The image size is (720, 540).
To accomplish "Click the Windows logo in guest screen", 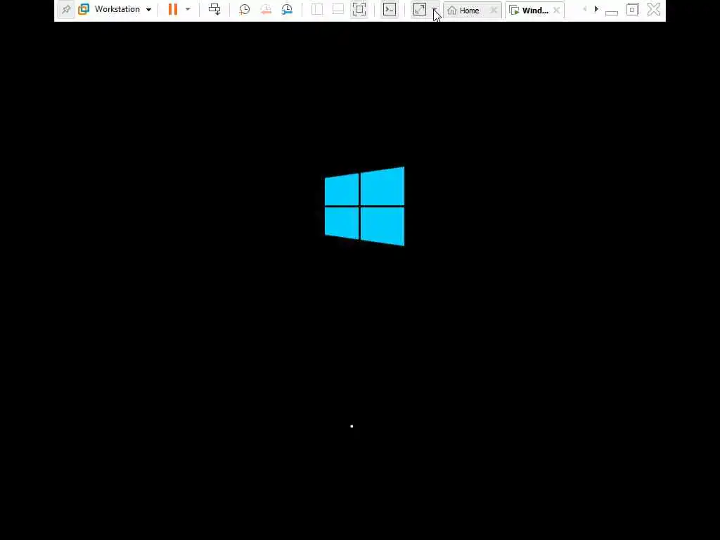I will (x=365, y=206).
